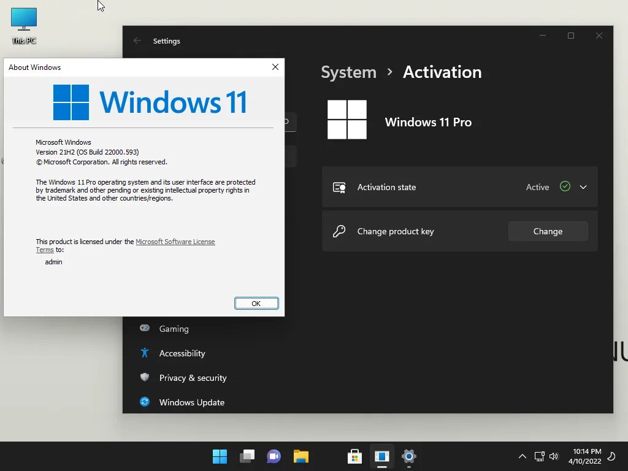Click Version 21H2 build text

coord(87,152)
